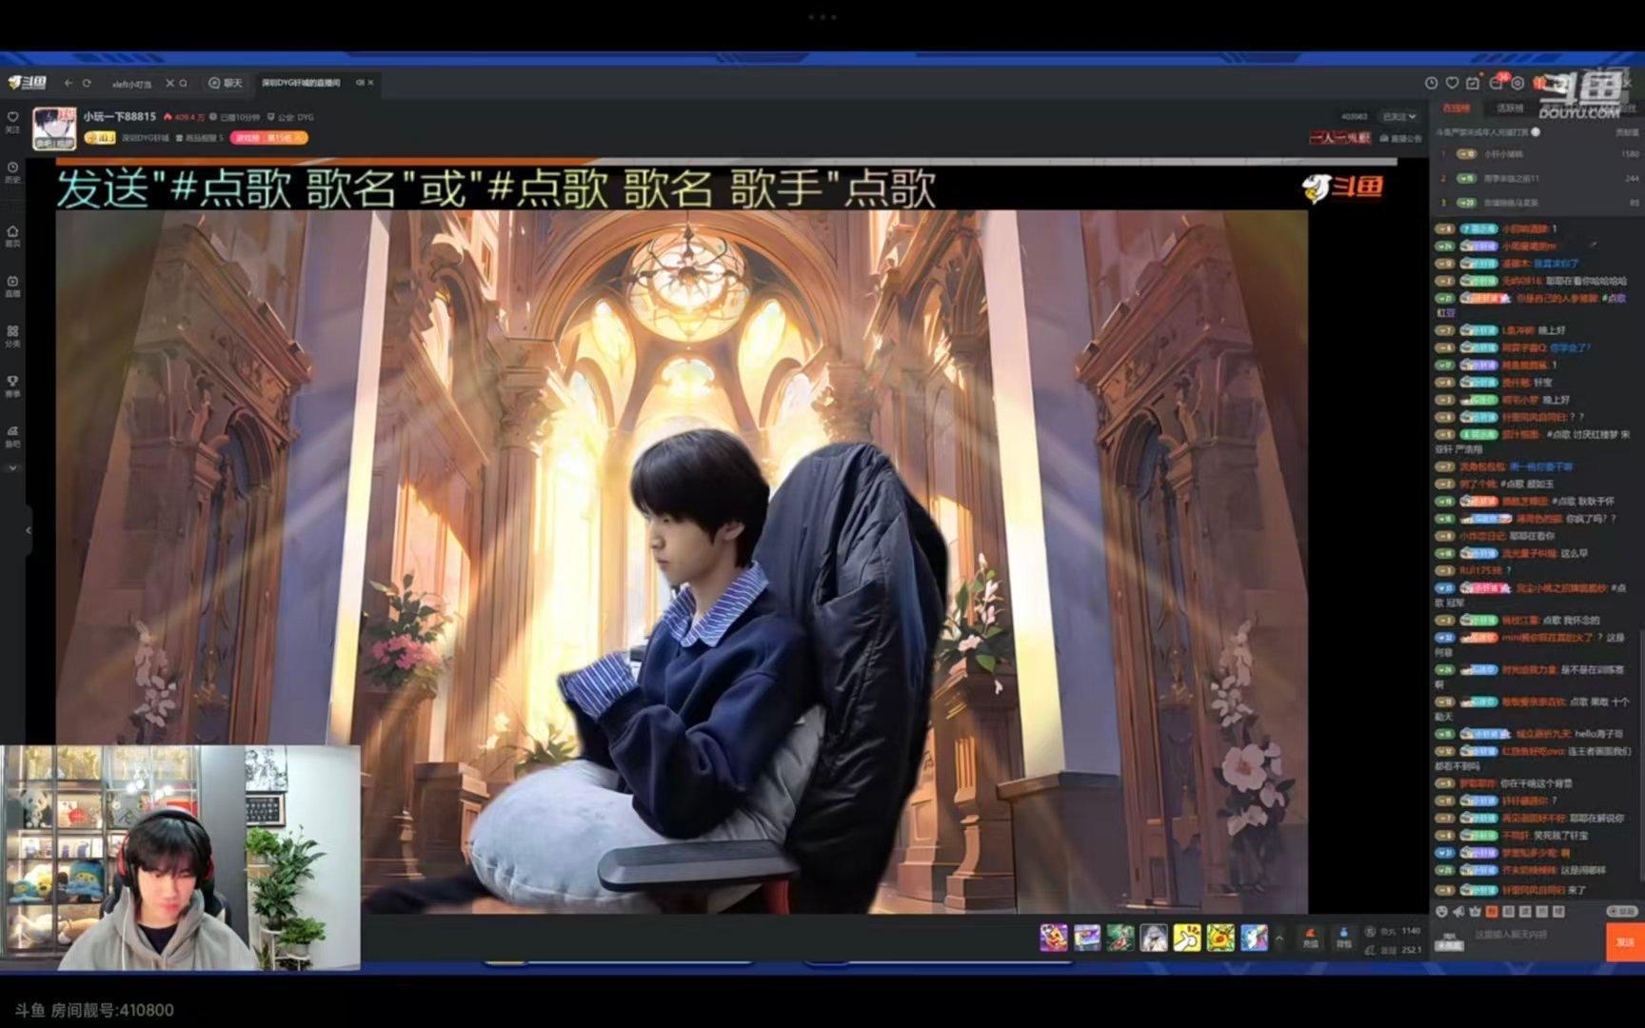Open the 直播公告 stream announcement
Viewport: 1645px width, 1028px height.
pos(1400,138)
